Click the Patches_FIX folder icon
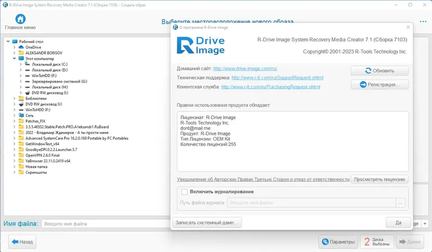The width and height of the screenshot is (432, 252). click(21, 121)
